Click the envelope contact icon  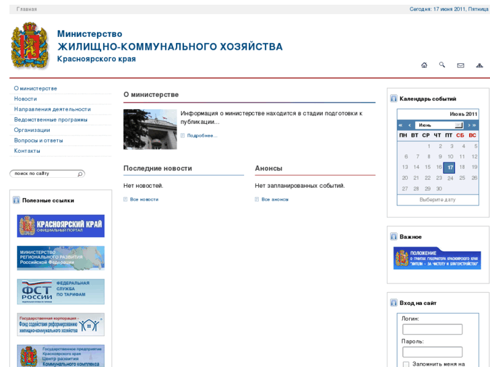click(x=460, y=65)
